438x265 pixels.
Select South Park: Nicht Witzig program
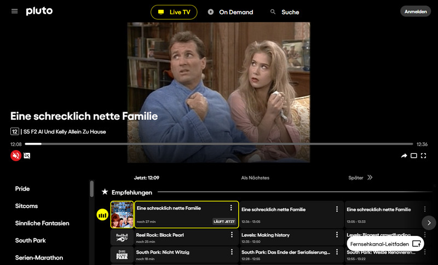click(186, 255)
